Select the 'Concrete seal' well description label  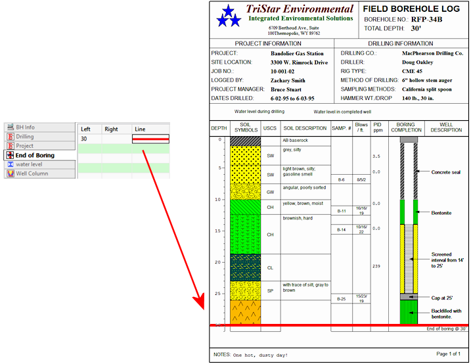(446, 172)
